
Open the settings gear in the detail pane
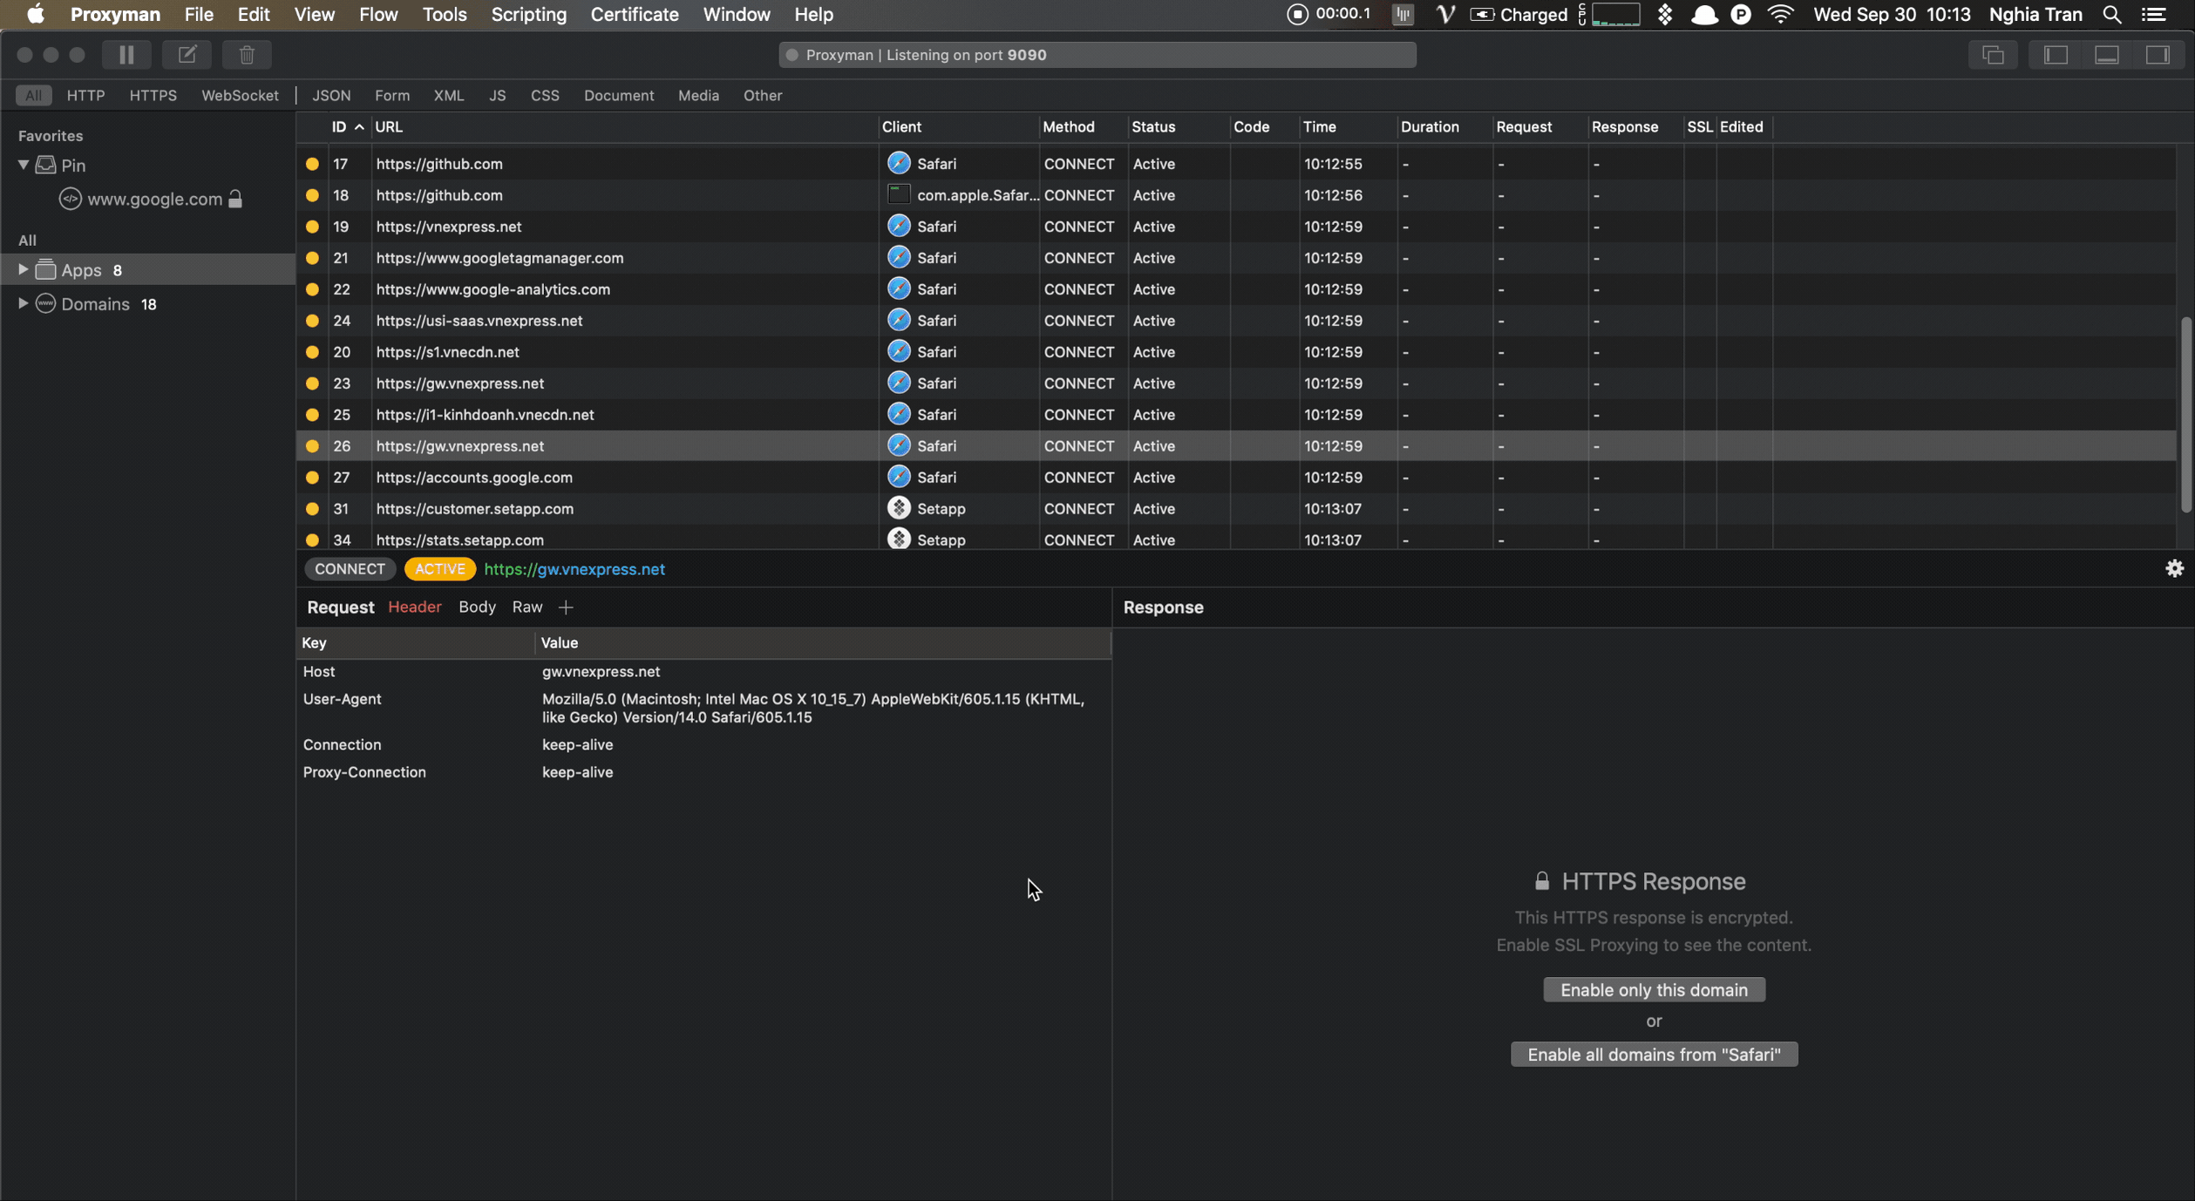(2174, 568)
